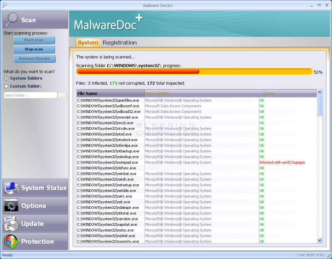Switch to the System tab
332x259 pixels.
pos(88,42)
